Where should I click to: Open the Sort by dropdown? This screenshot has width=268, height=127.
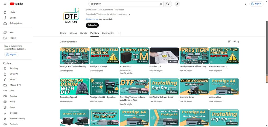234,42
